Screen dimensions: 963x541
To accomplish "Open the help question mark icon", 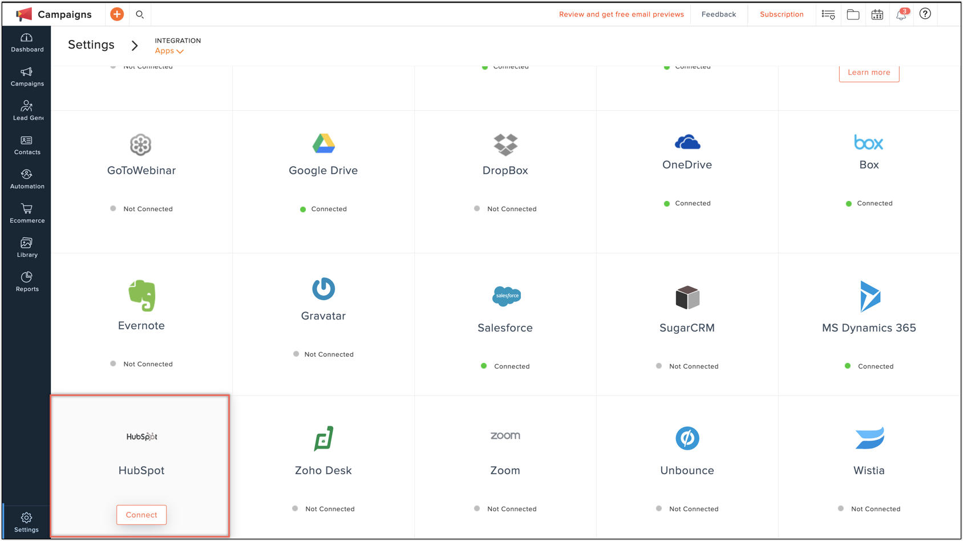I will (925, 14).
